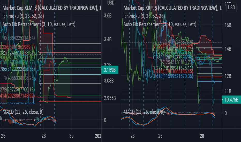Click the 3.4B price axis value
The image size is (241, 142).
coord(108,40)
